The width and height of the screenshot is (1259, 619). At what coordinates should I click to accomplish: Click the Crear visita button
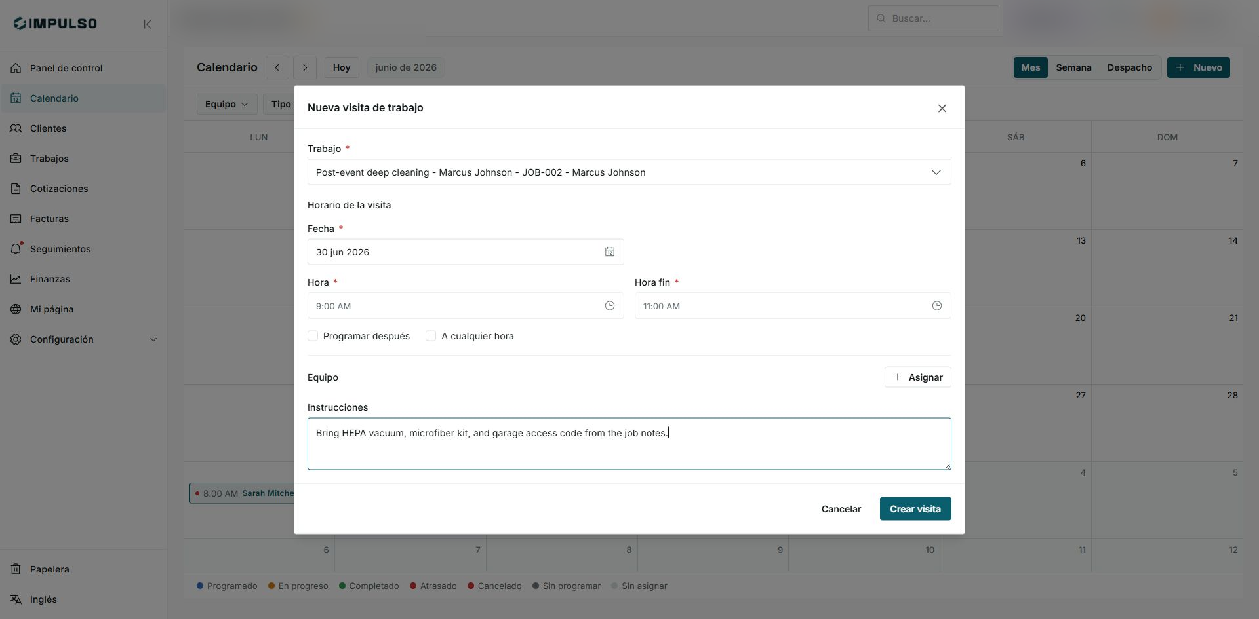[915, 509]
